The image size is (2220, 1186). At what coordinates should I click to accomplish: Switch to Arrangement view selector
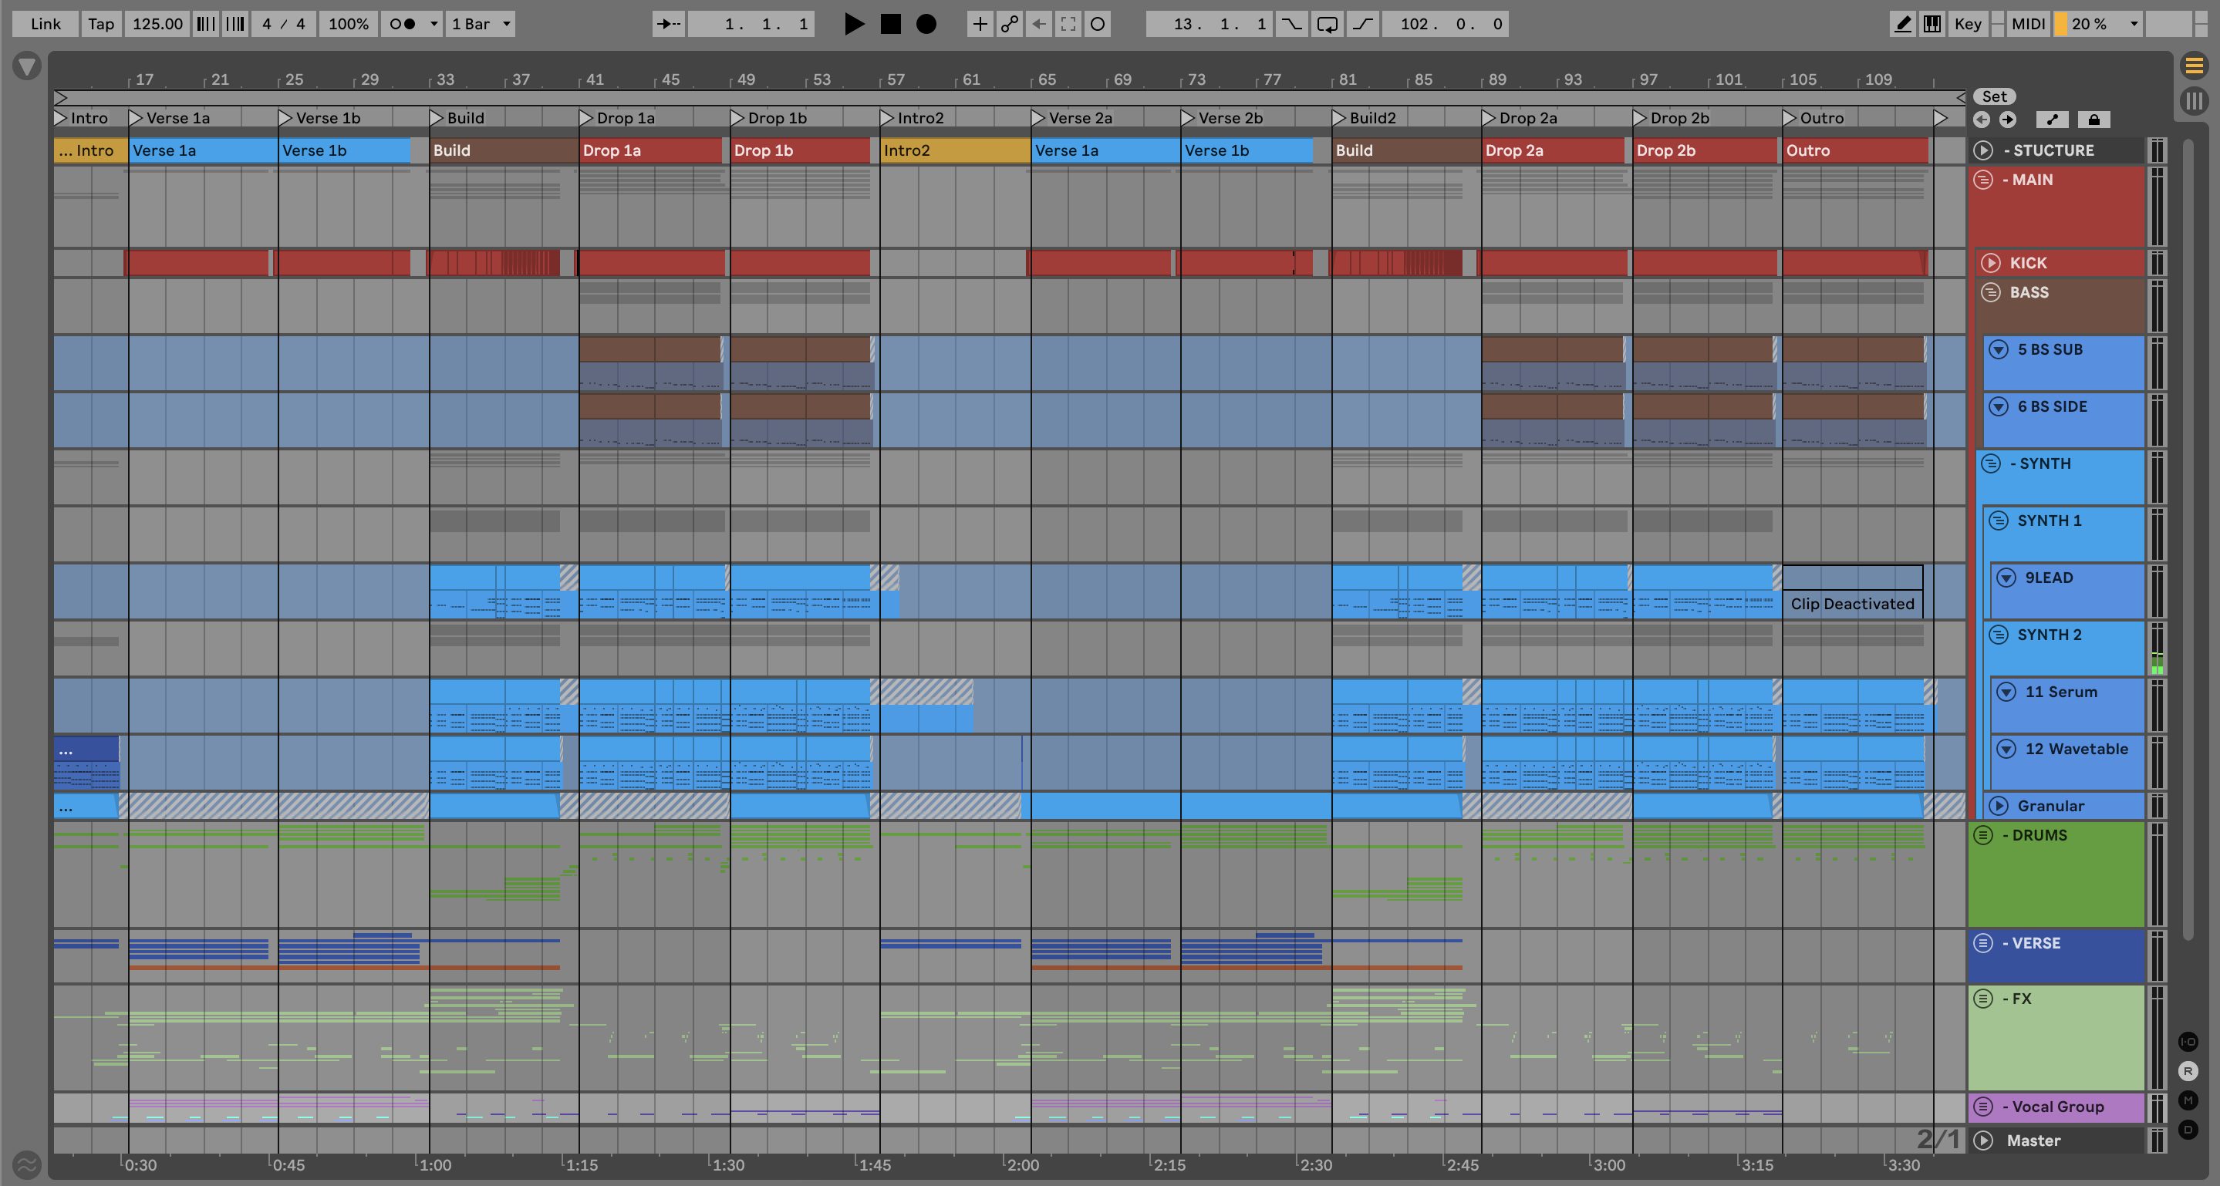[x=2194, y=66]
